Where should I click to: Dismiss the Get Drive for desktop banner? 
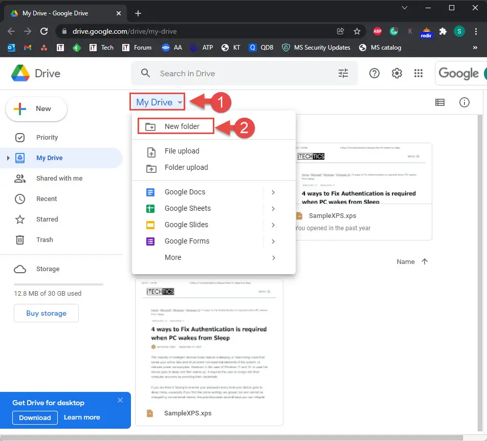(120, 400)
